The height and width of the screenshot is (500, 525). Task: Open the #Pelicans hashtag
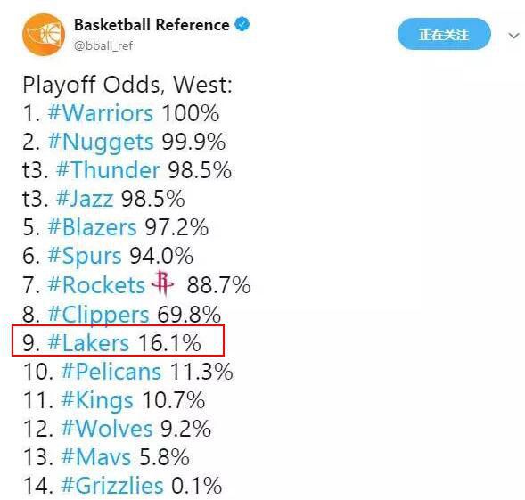coord(111,372)
